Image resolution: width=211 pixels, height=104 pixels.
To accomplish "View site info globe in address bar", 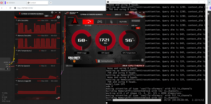I will click(x=15, y=8).
